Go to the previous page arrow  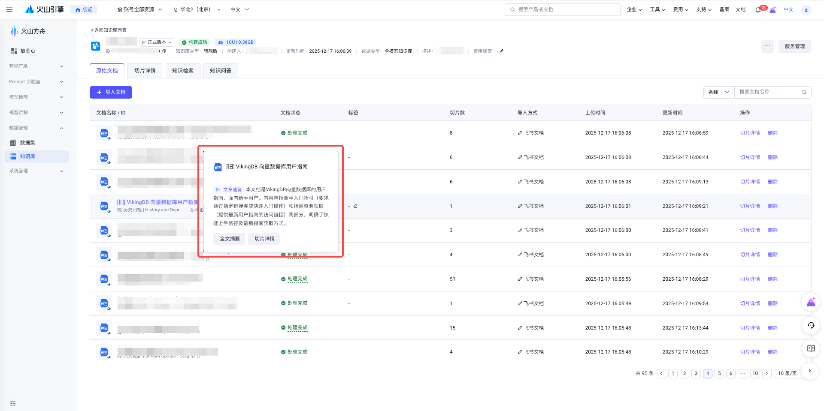coord(661,373)
